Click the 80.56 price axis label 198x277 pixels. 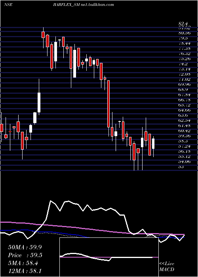(185, 33)
